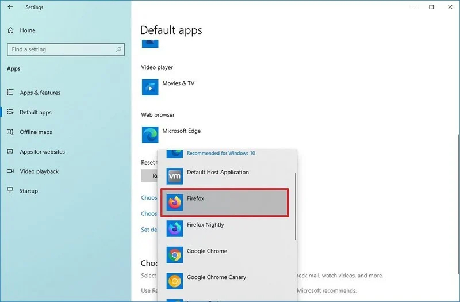Select Firefox as default browser
The height and width of the screenshot is (302, 460).
[225, 202]
